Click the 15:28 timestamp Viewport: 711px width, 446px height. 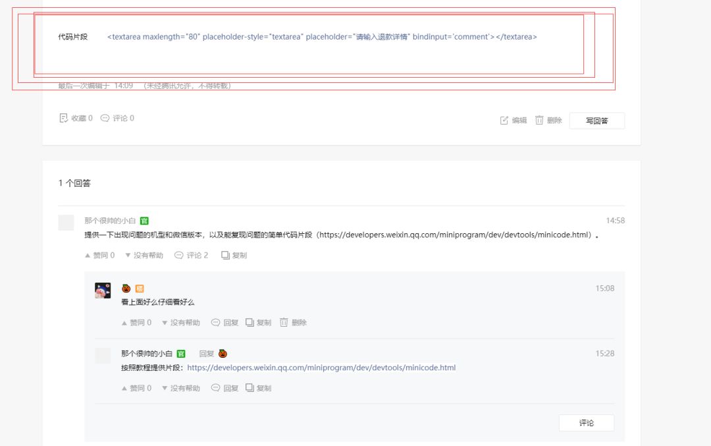605,354
